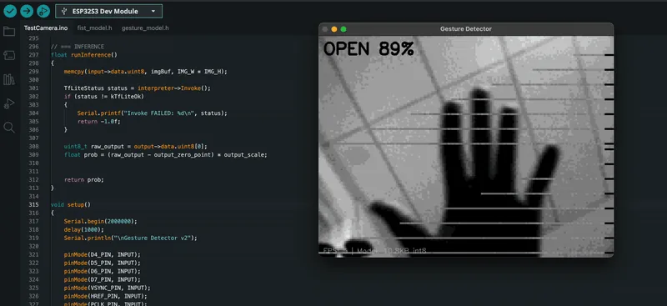Click the Verify sketch checkmark button

[x=10, y=11]
